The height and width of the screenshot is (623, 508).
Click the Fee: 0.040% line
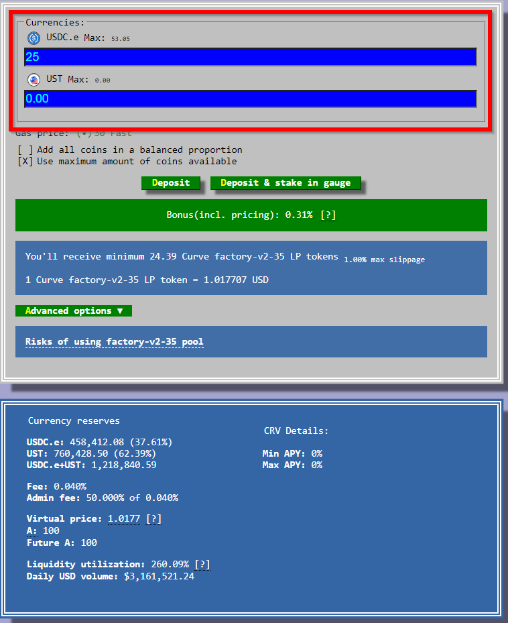(56, 487)
